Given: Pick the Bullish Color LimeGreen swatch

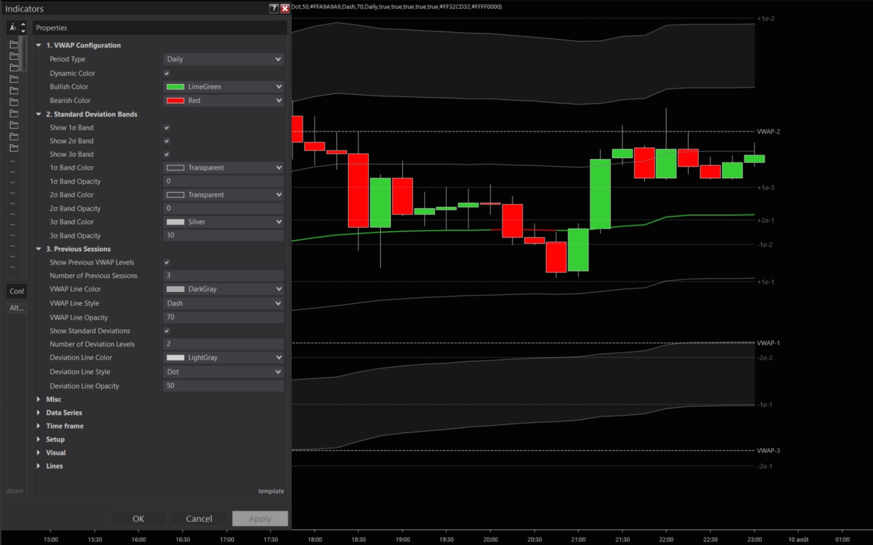Looking at the screenshot, I should (x=175, y=87).
